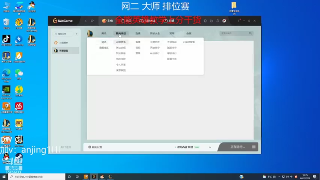Open the QQ游戏 desktop icon
The height and width of the screenshot is (180, 320).
32,7
